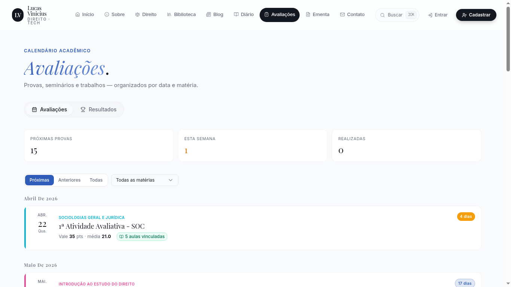
Task: Click the Cadastrar button
Action: tap(476, 15)
